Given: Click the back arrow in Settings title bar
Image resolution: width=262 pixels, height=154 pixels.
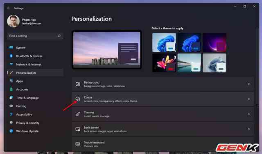Looking at the screenshot, I should 9,8.
